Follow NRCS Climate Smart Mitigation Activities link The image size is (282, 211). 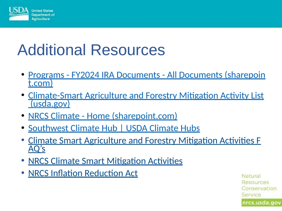coord(105,161)
